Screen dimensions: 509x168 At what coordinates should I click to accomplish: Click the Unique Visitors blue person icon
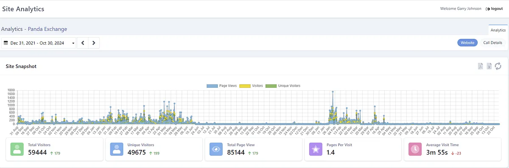[x=117, y=149]
